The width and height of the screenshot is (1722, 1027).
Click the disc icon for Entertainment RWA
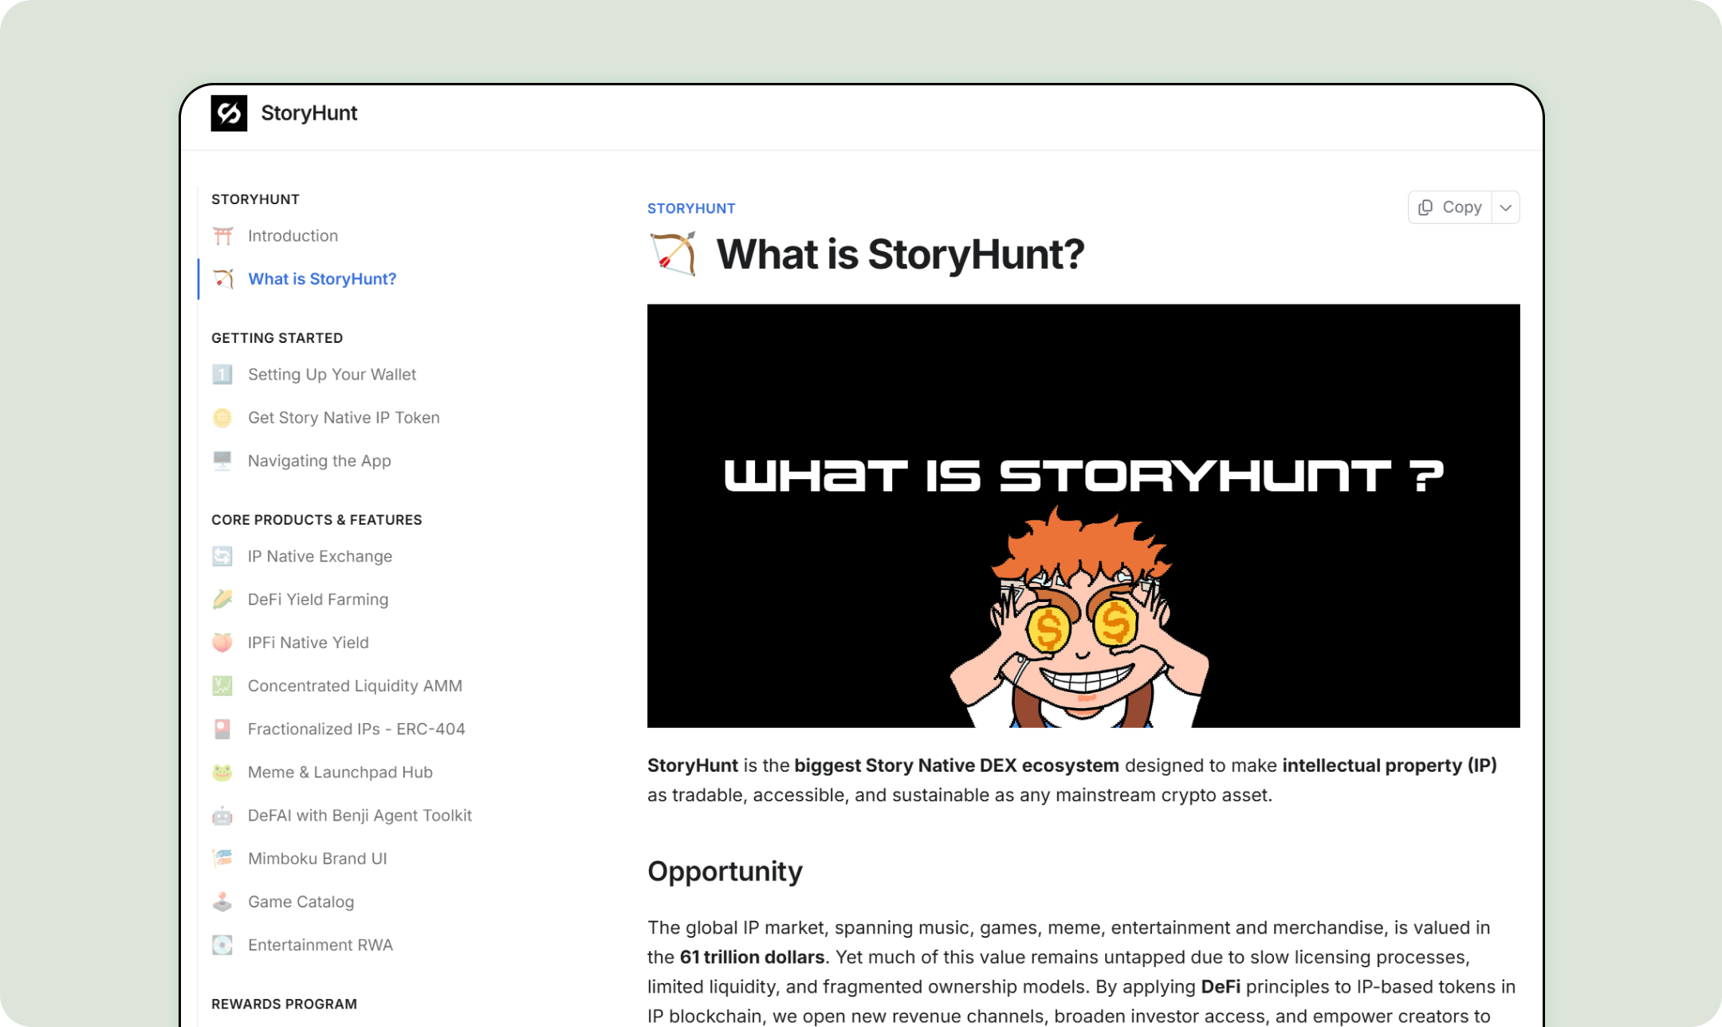[x=222, y=945]
